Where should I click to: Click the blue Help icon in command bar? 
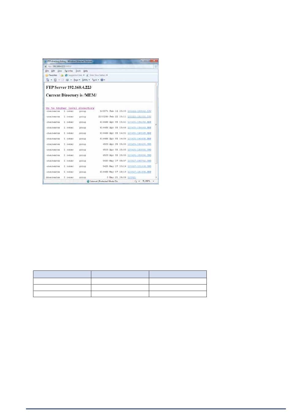(x=102, y=80)
